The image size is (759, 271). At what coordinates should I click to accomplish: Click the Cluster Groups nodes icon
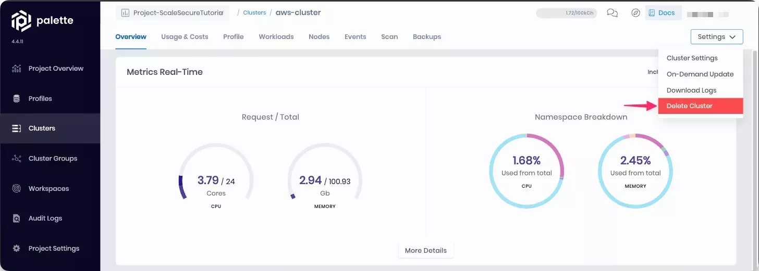tap(17, 159)
